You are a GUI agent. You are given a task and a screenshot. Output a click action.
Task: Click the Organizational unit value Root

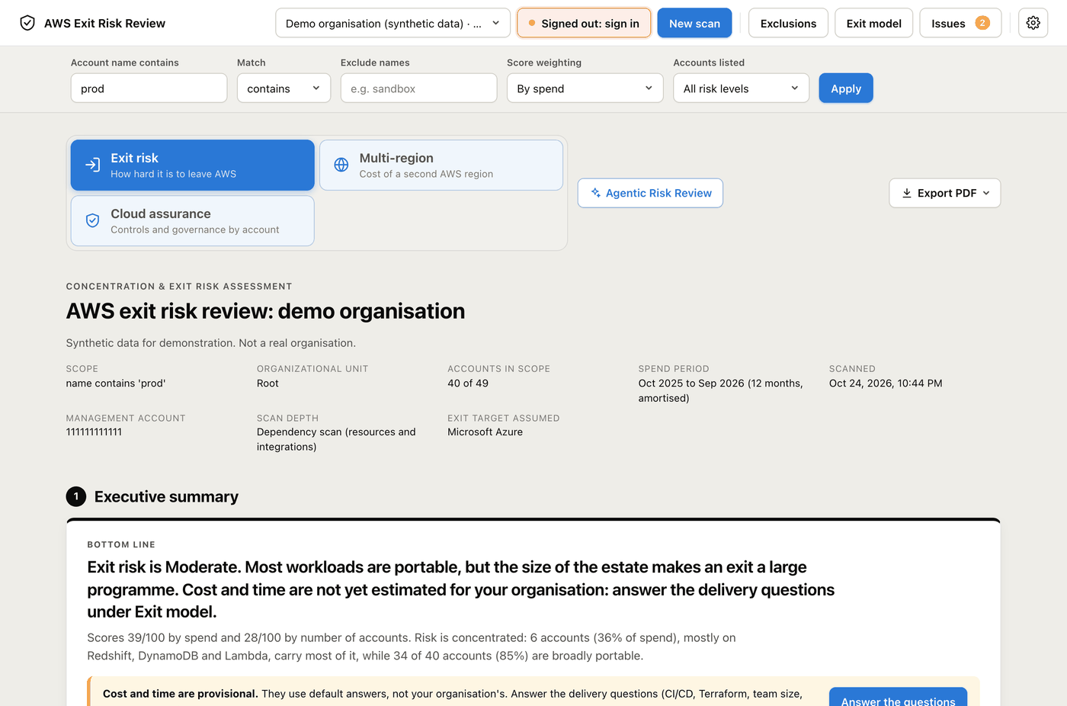(x=268, y=383)
